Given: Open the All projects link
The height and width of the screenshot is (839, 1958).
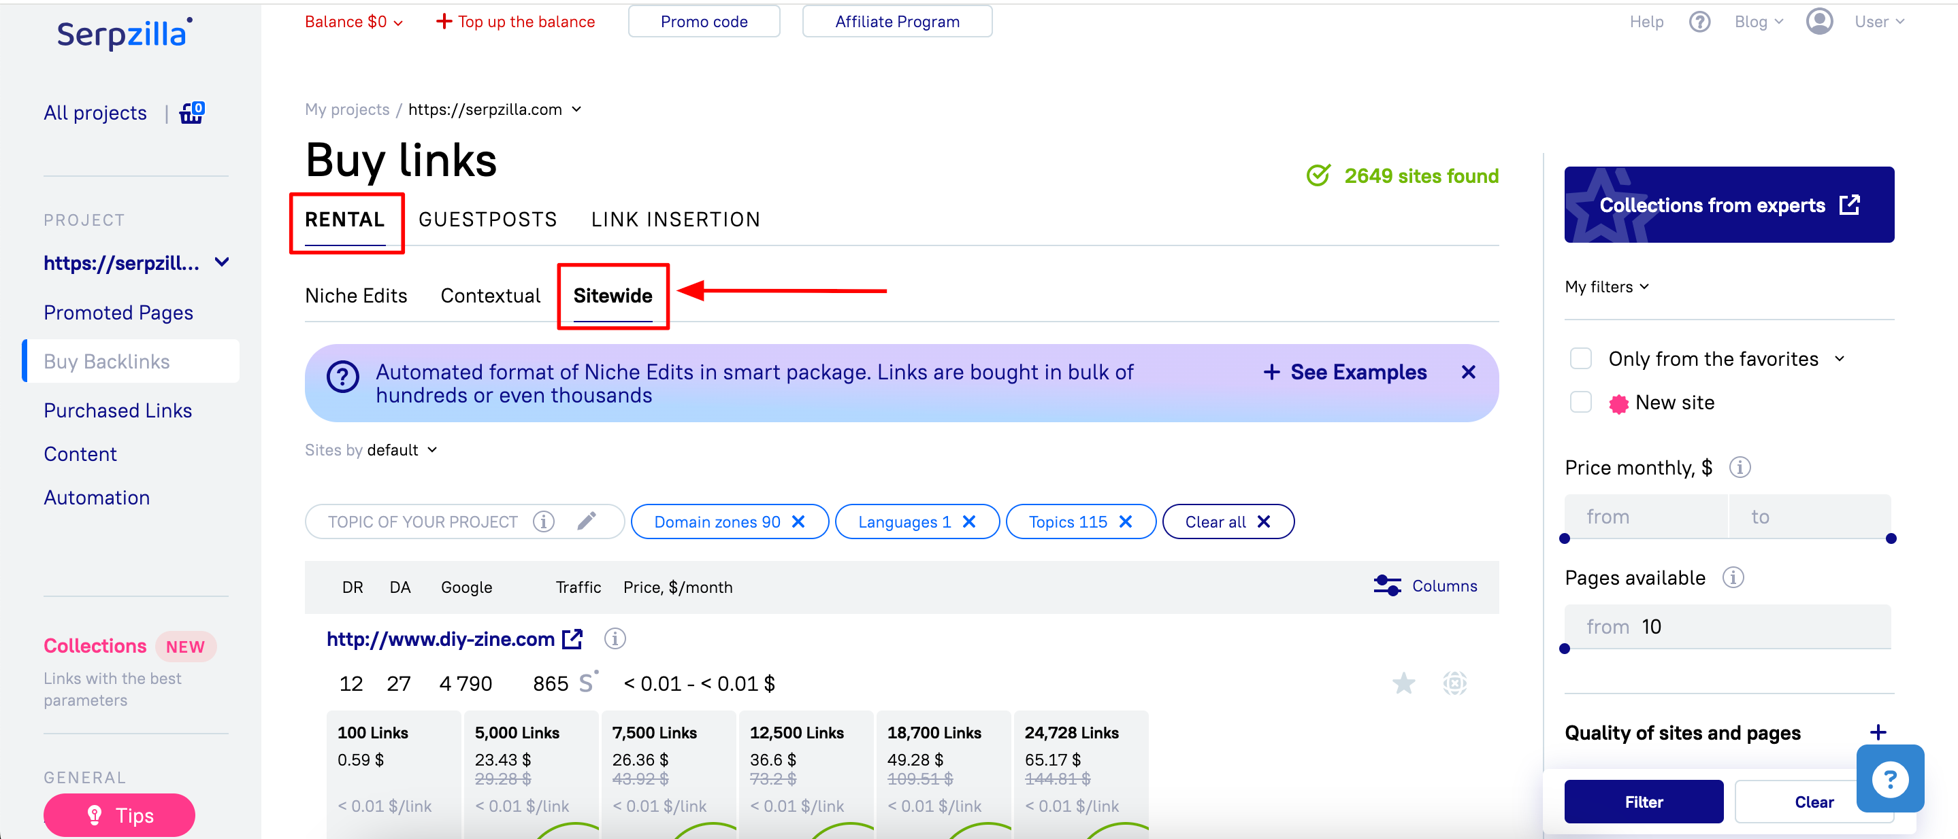Looking at the screenshot, I should point(95,112).
